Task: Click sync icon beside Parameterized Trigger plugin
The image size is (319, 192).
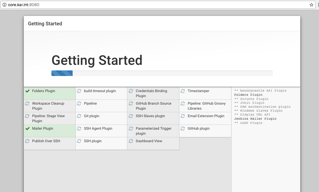Action: pos(131,129)
